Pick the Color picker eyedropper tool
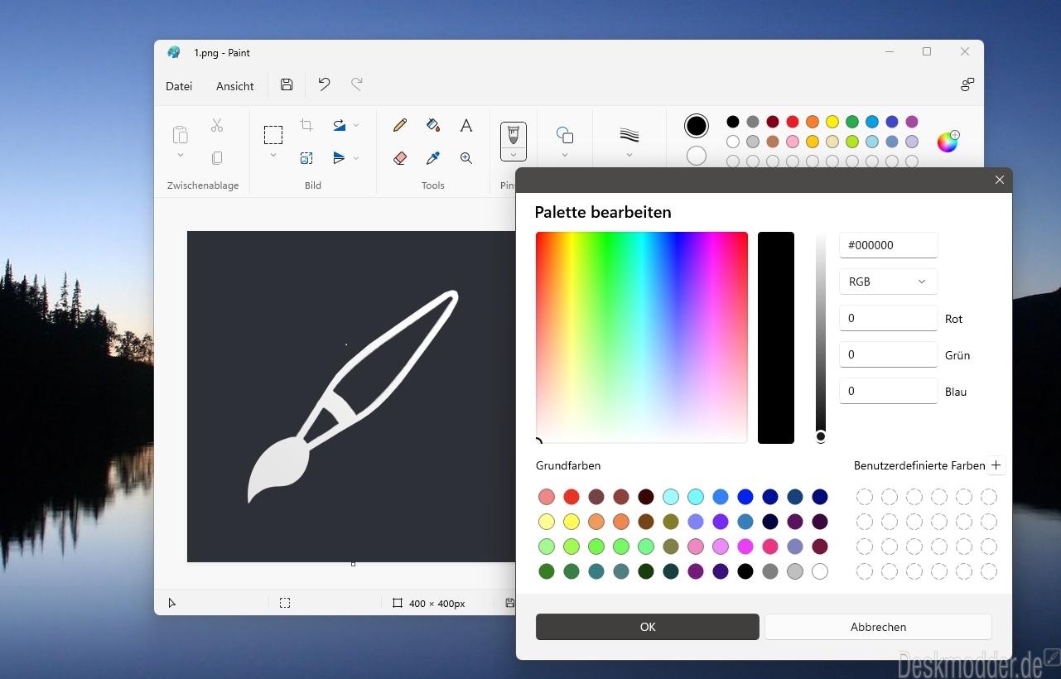Viewport: 1061px width, 679px height. [433, 157]
